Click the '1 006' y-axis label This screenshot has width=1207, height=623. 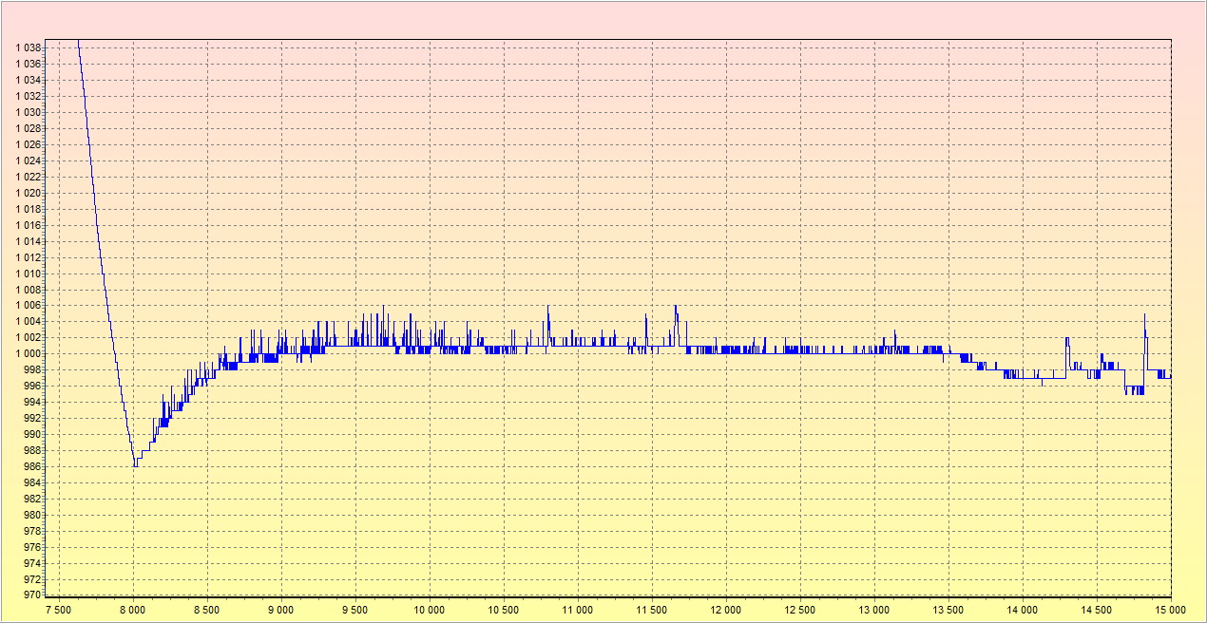point(28,306)
